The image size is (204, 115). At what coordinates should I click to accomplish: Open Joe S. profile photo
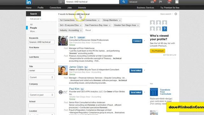click(x=63, y=41)
